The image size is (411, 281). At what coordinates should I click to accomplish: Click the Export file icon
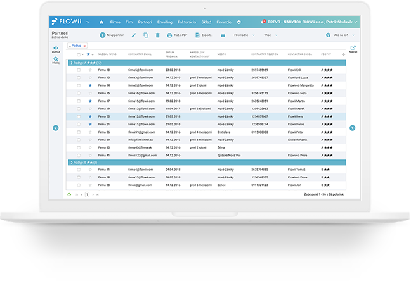197,35
